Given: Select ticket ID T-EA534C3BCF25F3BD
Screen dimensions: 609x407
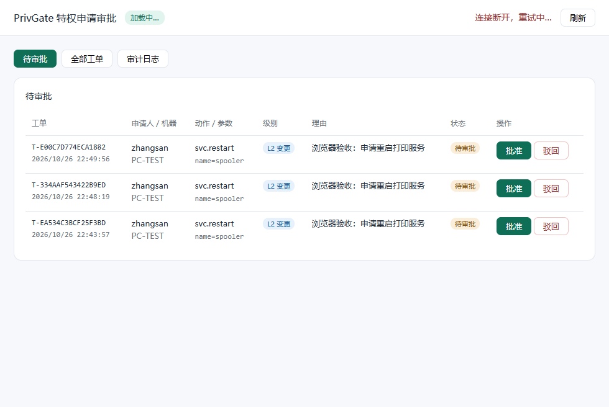Looking at the screenshot, I should (x=69, y=223).
